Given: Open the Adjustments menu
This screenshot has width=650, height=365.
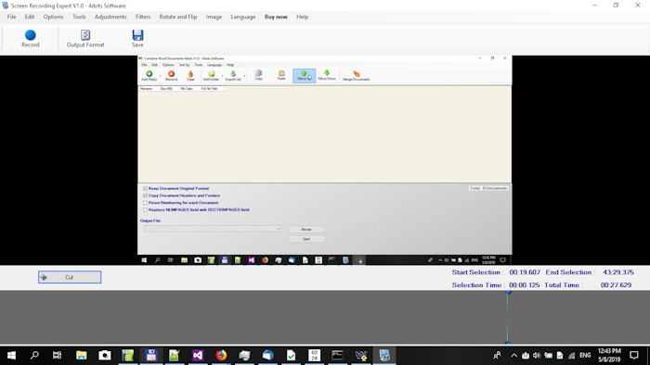Looking at the screenshot, I should click(110, 17).
